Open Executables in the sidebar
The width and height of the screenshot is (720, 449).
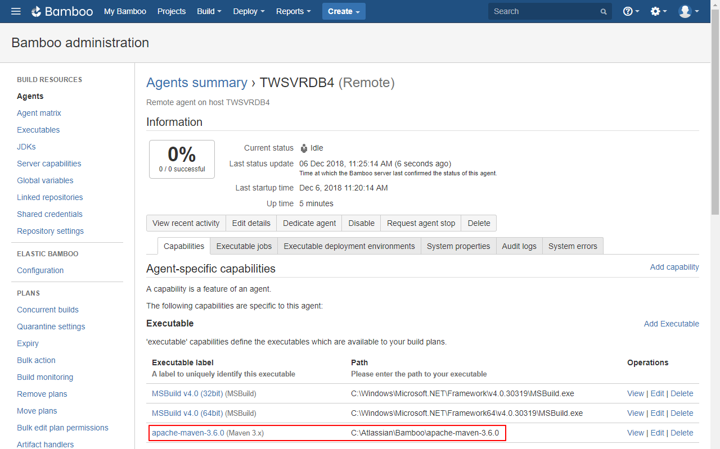[x=38, y=130]
